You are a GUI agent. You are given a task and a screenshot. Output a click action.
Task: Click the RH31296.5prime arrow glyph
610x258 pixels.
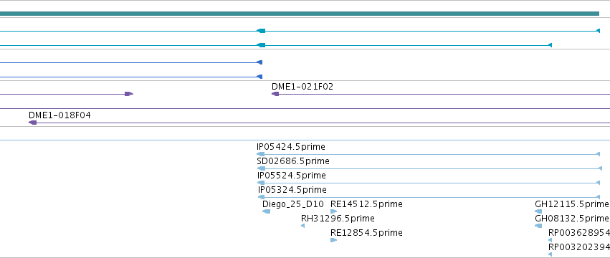(302, 226)
